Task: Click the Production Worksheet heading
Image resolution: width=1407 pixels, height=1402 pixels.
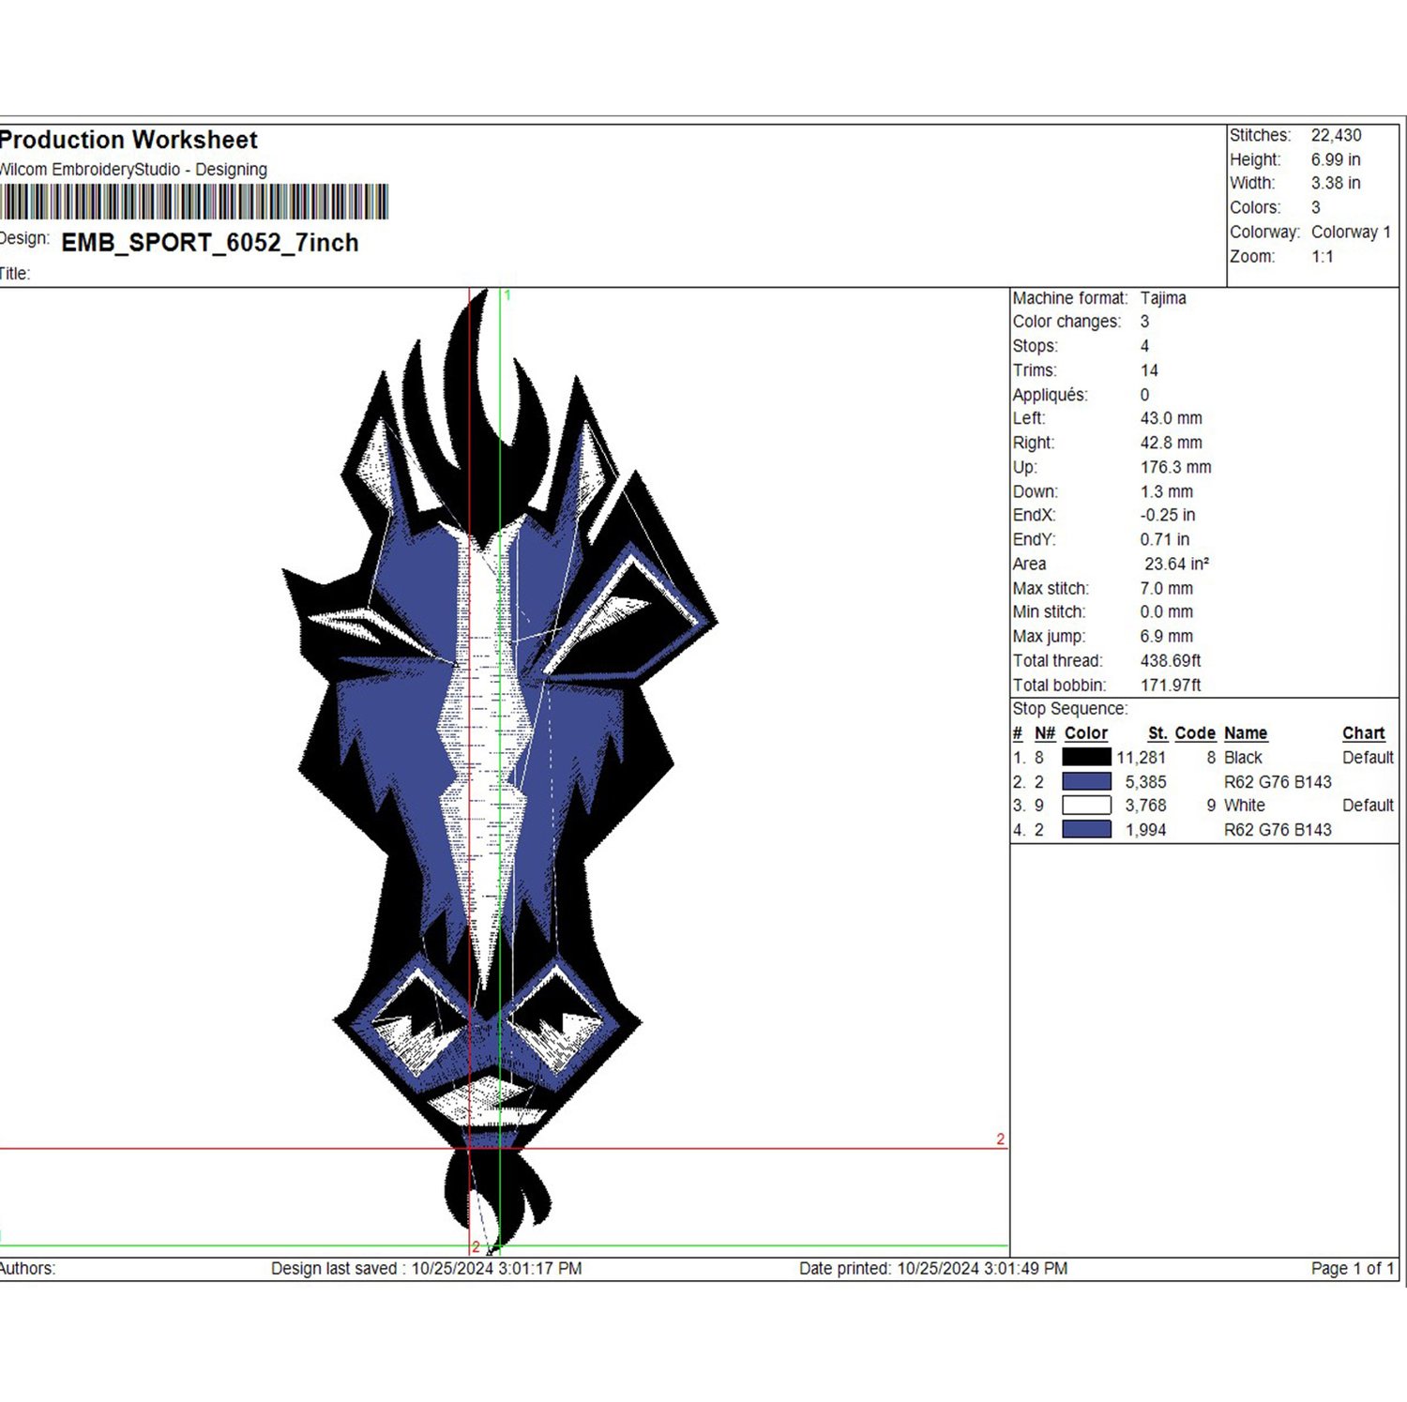Action: (129, 140)
